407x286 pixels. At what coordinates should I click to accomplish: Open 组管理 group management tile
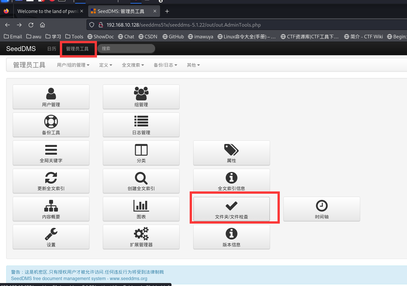(x=141, y=97)
